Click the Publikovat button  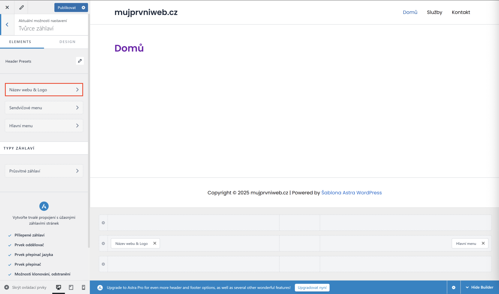click(x=67, y=8)
